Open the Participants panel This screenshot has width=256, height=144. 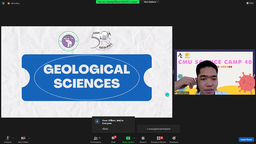(95, 139)
